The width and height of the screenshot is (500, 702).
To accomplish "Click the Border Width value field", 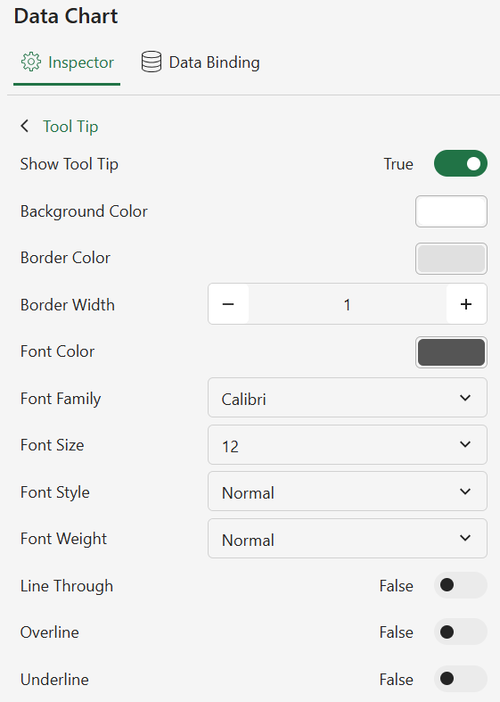I will point(347,304).
